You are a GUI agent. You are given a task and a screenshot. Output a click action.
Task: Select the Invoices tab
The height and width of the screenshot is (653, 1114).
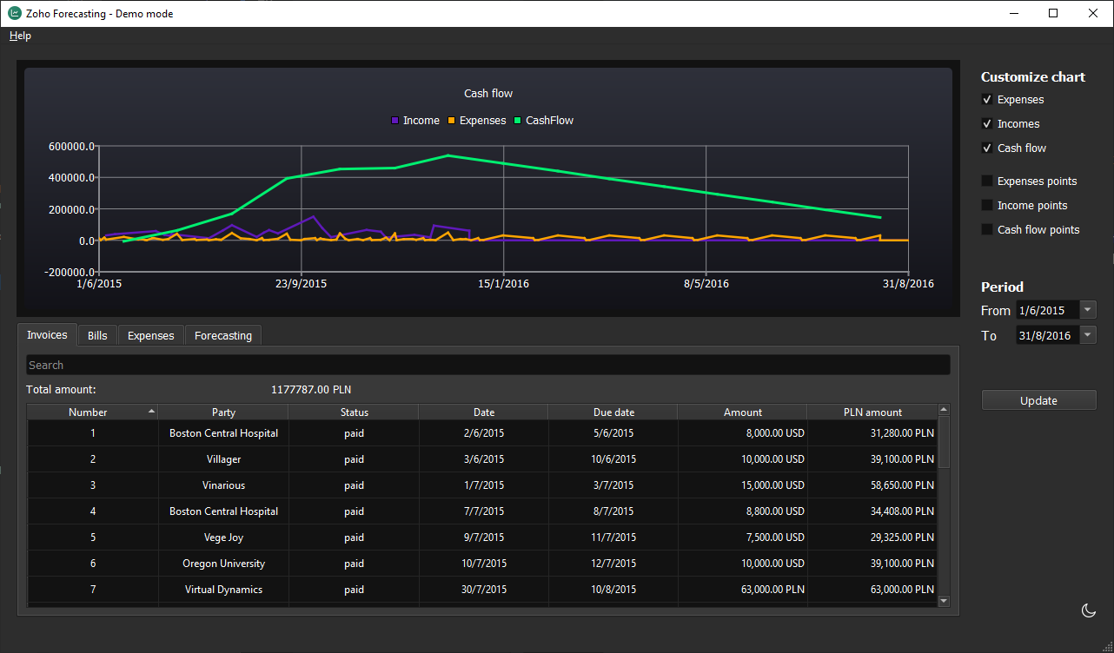tap(47, 335)
